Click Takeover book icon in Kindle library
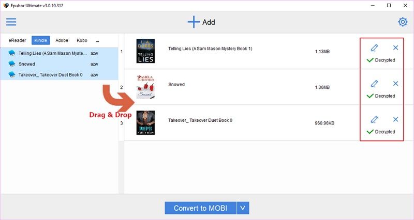Image resolution: width=414 pixels, height=220 pixels. coord(12,74)
